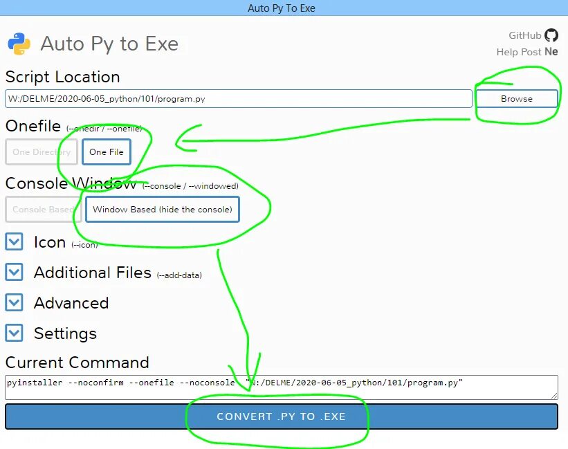568x449 pixels.
Task: Click the Current Command heading
Action: (77, 363)
